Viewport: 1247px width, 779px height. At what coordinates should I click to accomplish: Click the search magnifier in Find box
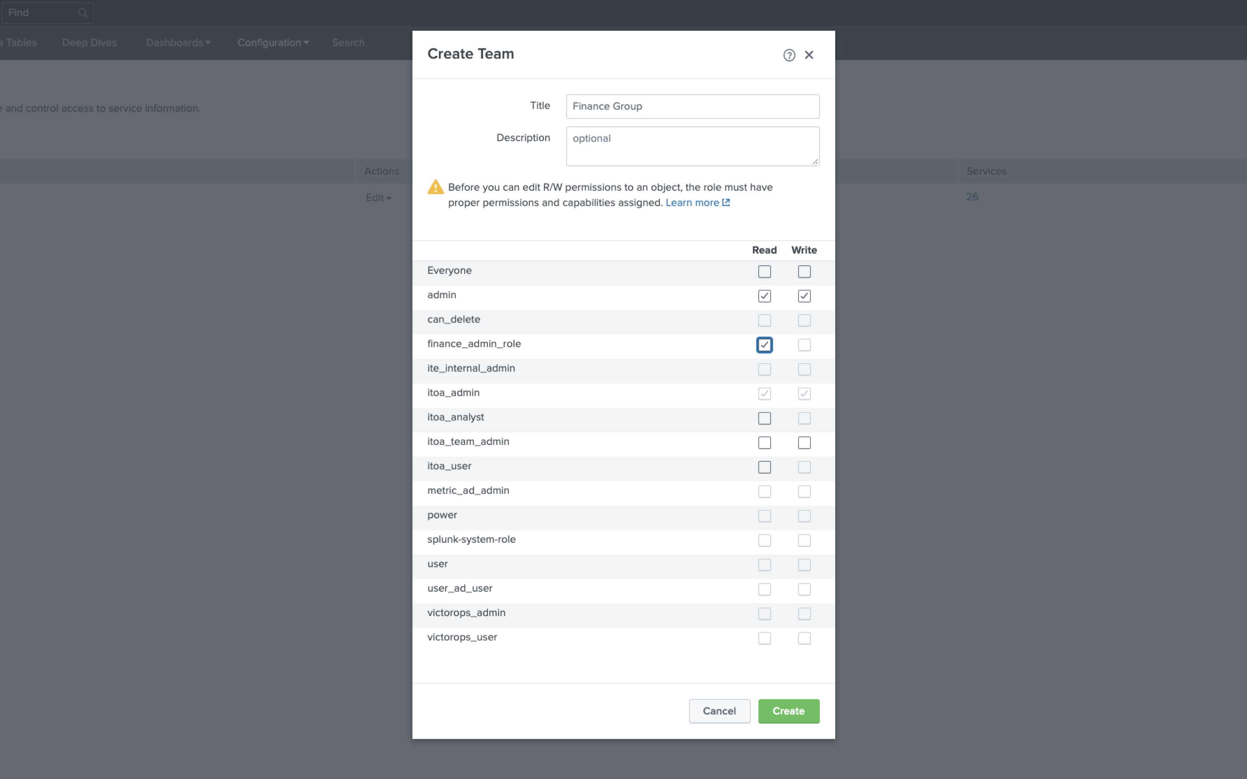pyautogui.click(x=82, y=13)
